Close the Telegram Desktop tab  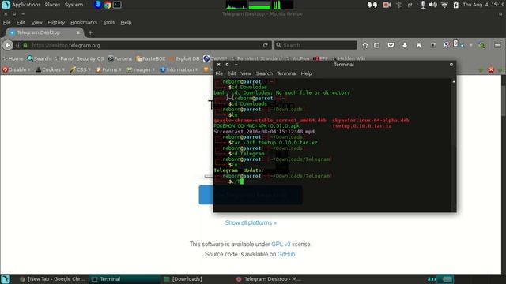78,32
